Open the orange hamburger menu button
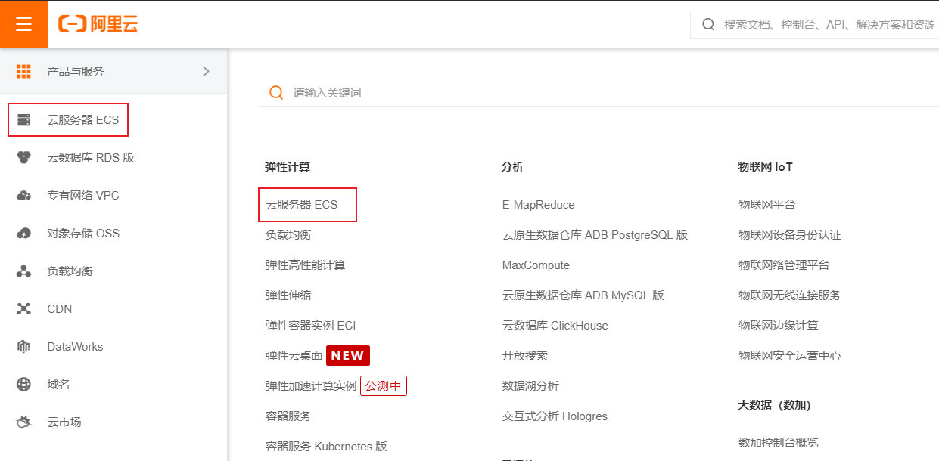Viewport: 939px width, 461px height. coord(23,24)
